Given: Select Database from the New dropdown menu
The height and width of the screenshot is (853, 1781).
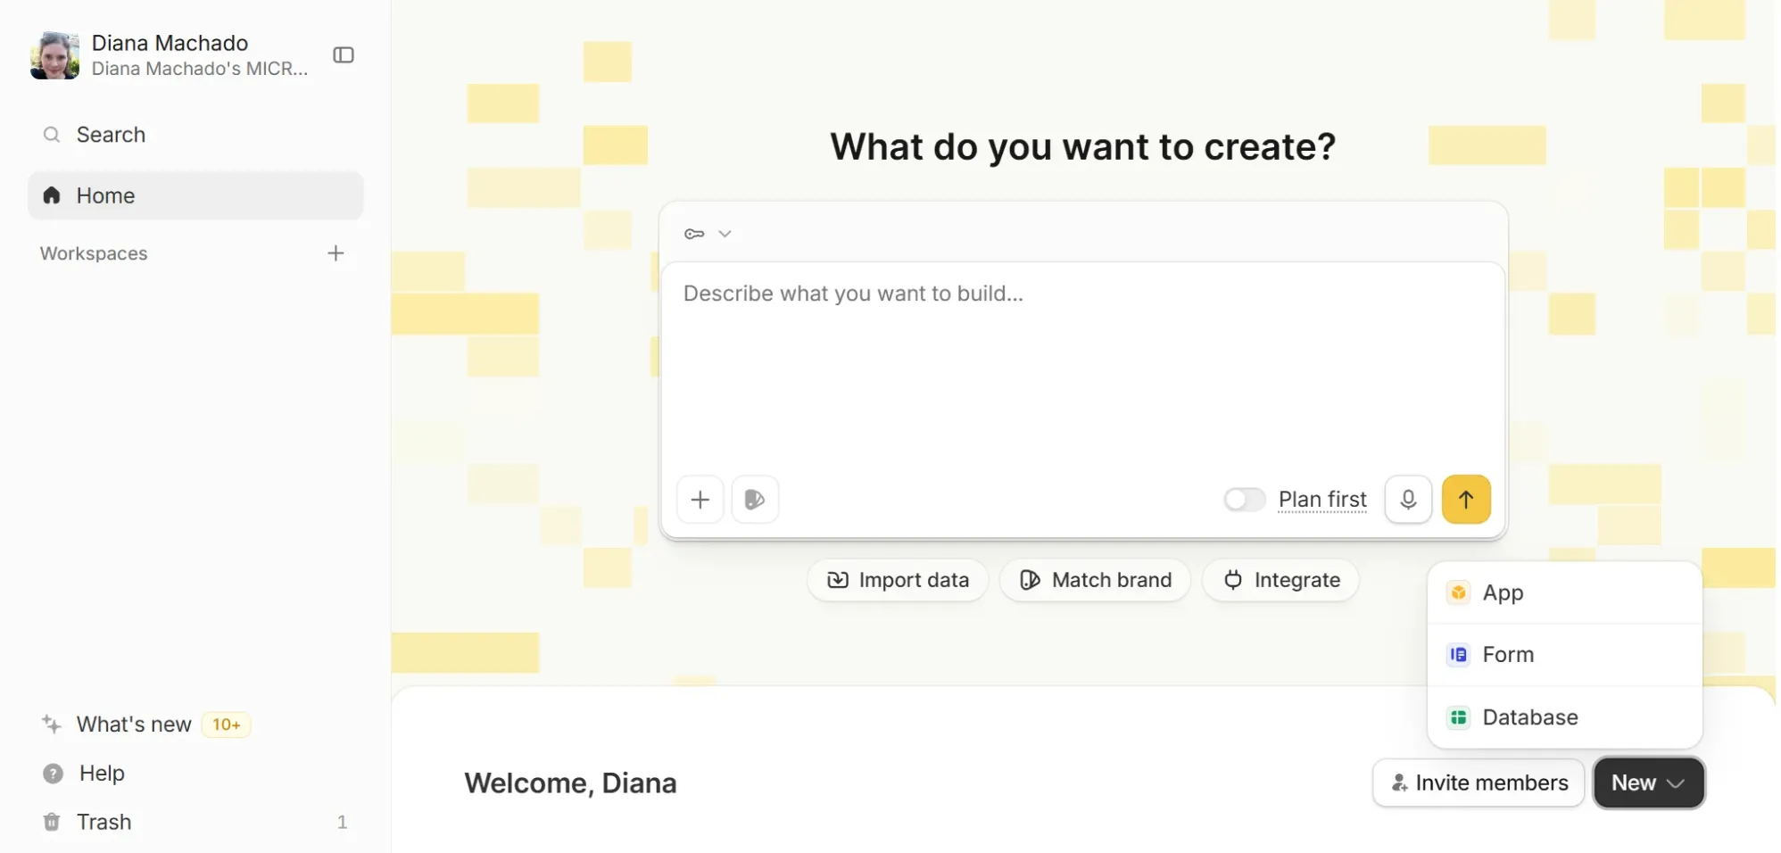Looking at the screenshot, I should coord(1565,717).
